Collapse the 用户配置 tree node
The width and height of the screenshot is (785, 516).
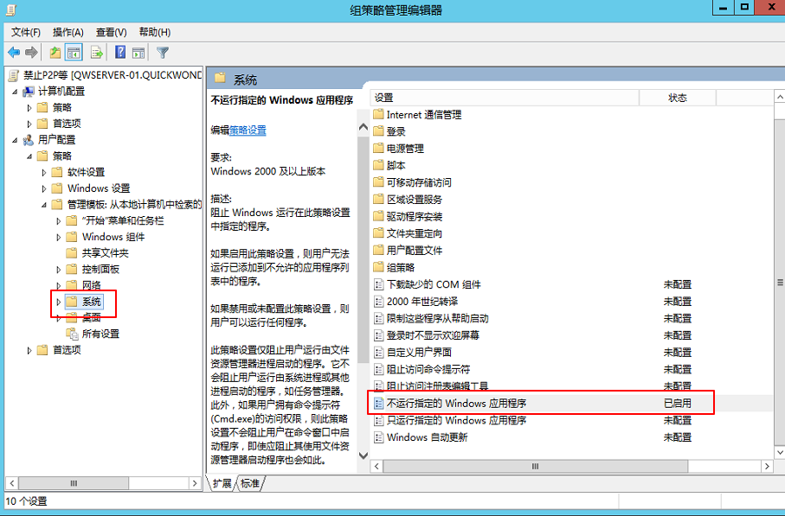coord(15,139)
